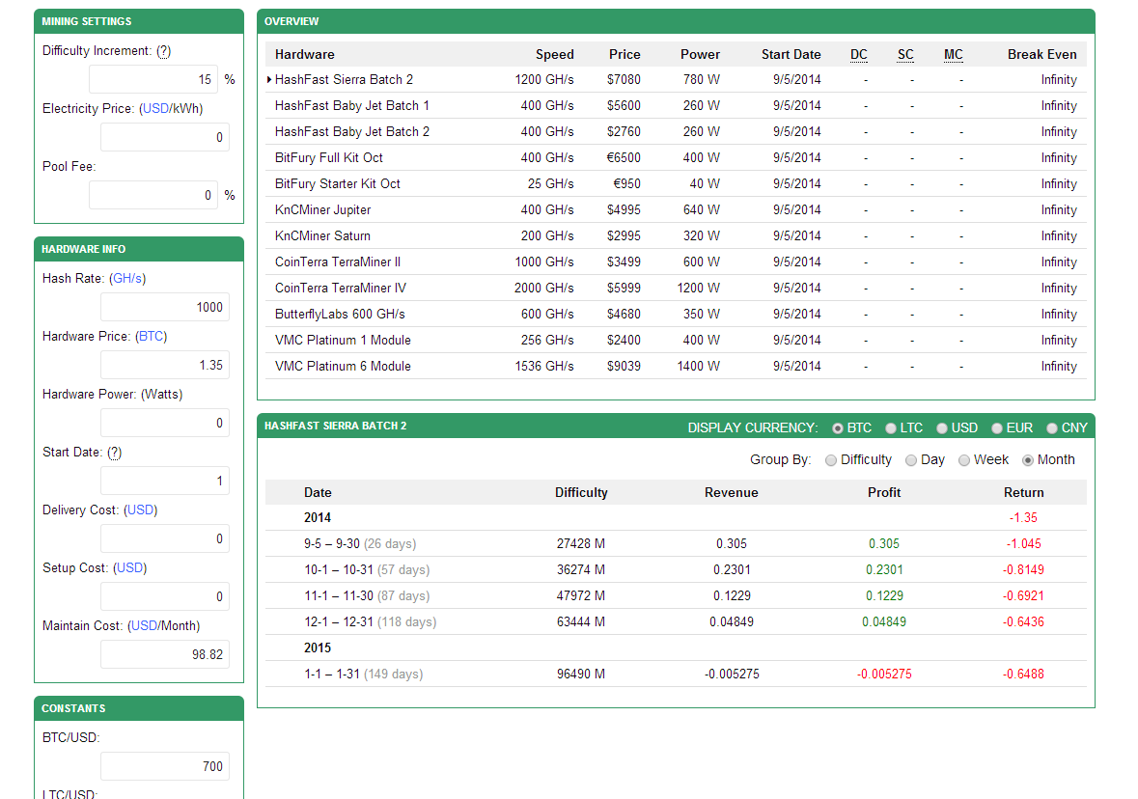Image resolution: width=1138 pixels, height=799 pixels.
Task: Select the CoinTerra TerraMiner IV row
Action: point(676,289)
